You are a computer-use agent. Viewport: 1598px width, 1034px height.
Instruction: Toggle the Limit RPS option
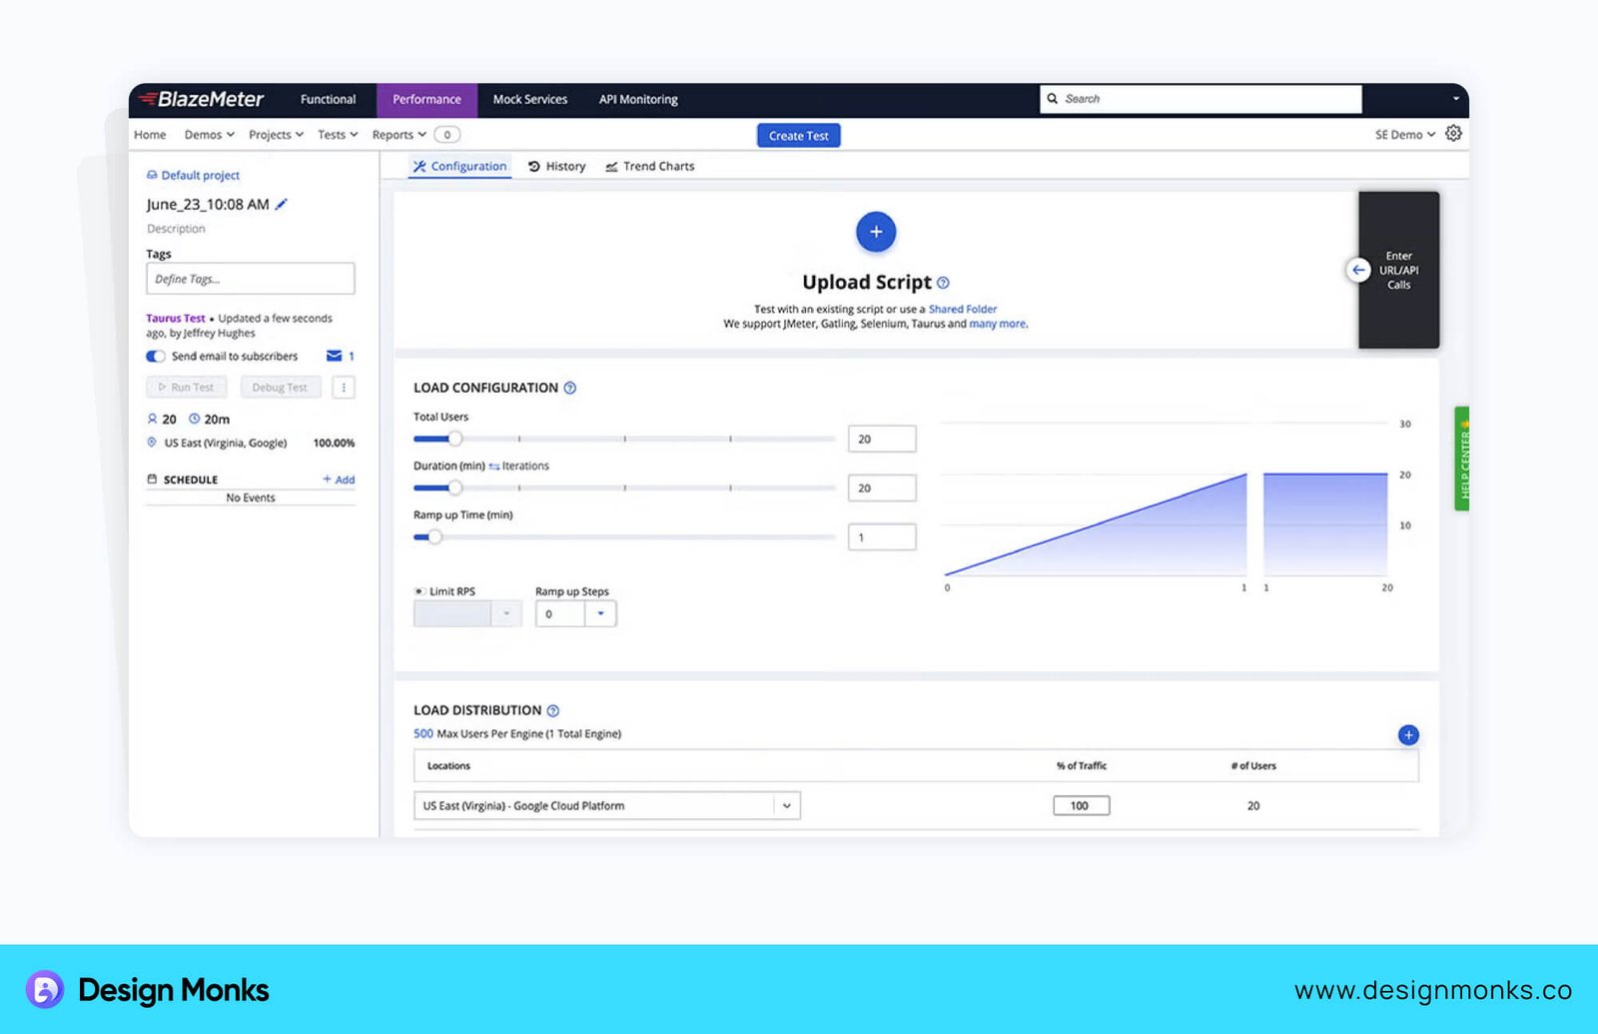420,591
